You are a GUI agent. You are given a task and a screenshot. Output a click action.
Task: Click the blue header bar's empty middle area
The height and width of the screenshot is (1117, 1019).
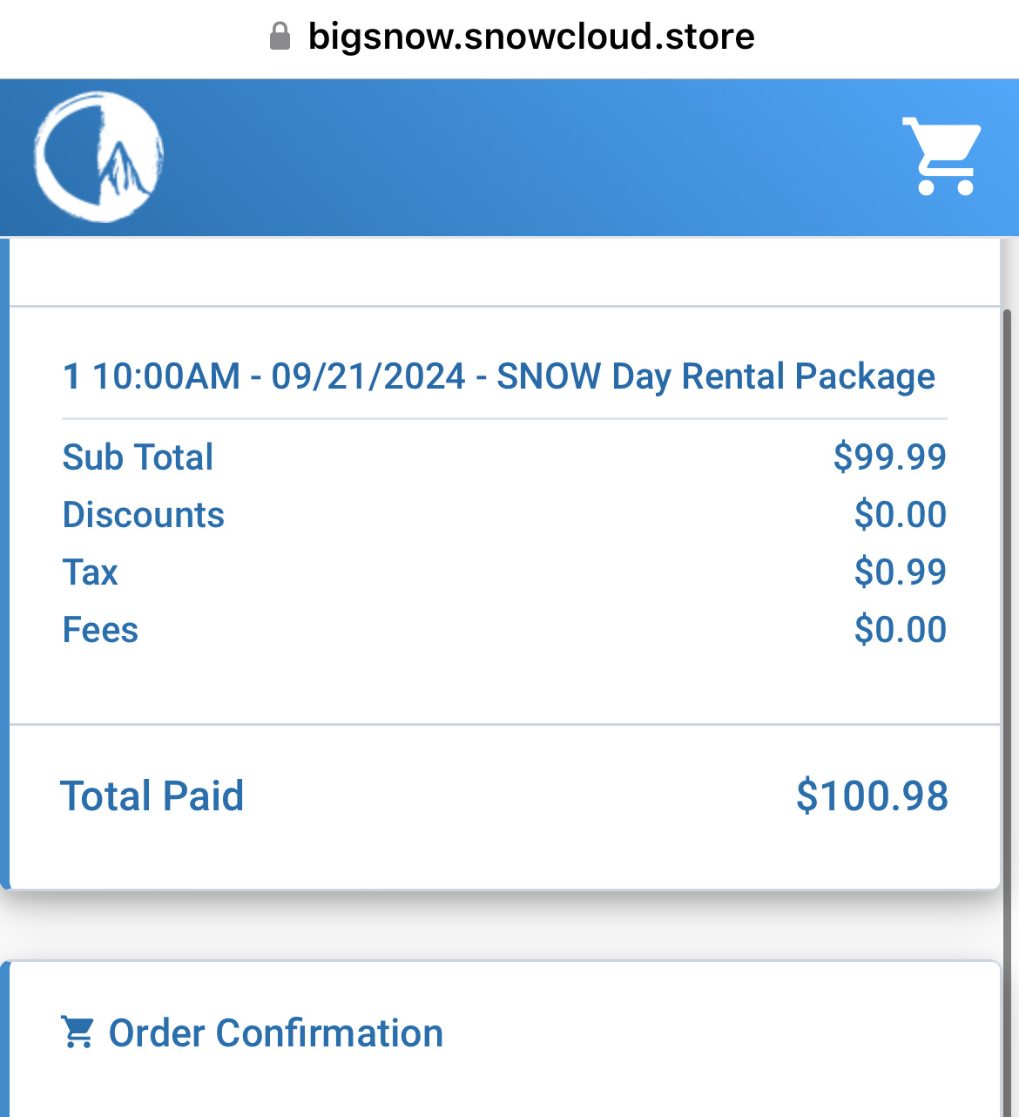coord(523,158)
